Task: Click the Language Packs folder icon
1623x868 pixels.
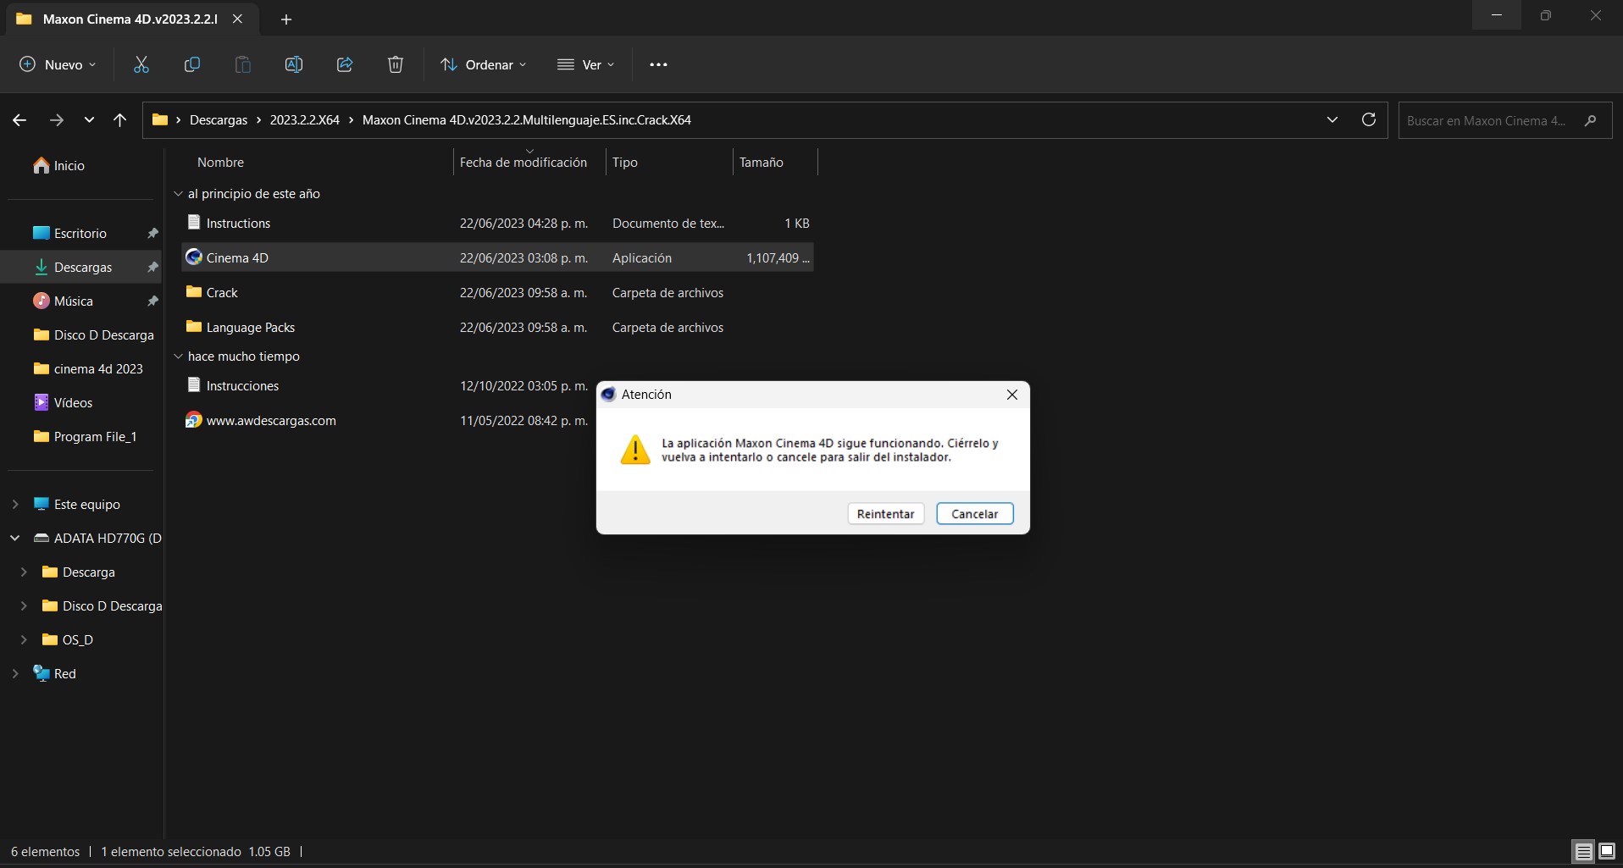Action: point(194,327)
